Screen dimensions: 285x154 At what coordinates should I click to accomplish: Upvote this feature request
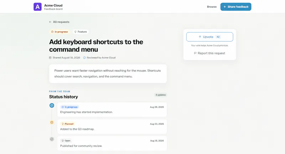pyautogui.click(x=209, y=37)
